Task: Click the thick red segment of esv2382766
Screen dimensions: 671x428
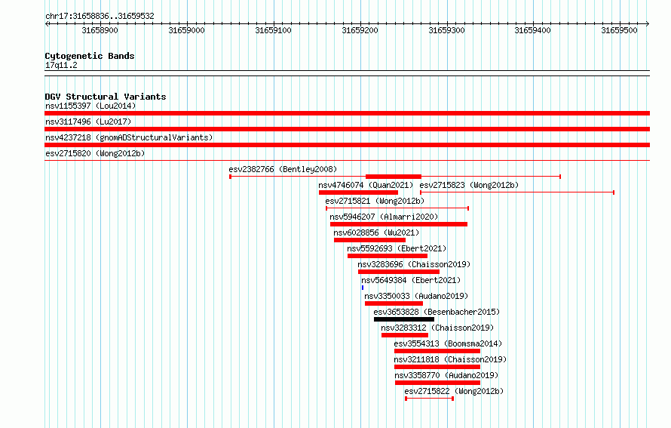Action: (394, 177)
